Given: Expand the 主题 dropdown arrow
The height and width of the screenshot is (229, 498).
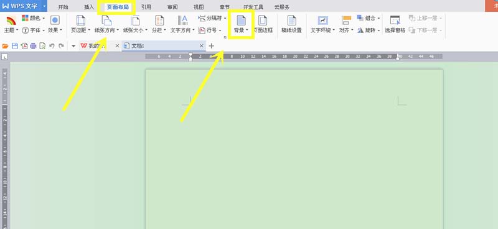Looking at the screenshot, I should pyautogui.click(x=17, y=30).
